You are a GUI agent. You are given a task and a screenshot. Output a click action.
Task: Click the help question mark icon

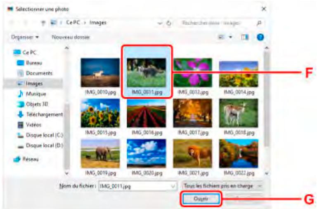pos(260,37)
